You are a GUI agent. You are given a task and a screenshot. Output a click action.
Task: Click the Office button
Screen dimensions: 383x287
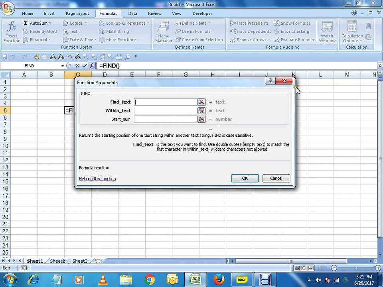tap(8, 8)
